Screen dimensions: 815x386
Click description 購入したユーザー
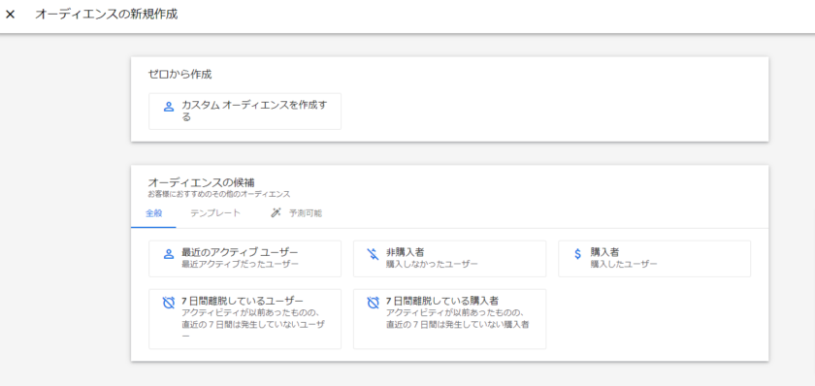(x=624, y=264)
